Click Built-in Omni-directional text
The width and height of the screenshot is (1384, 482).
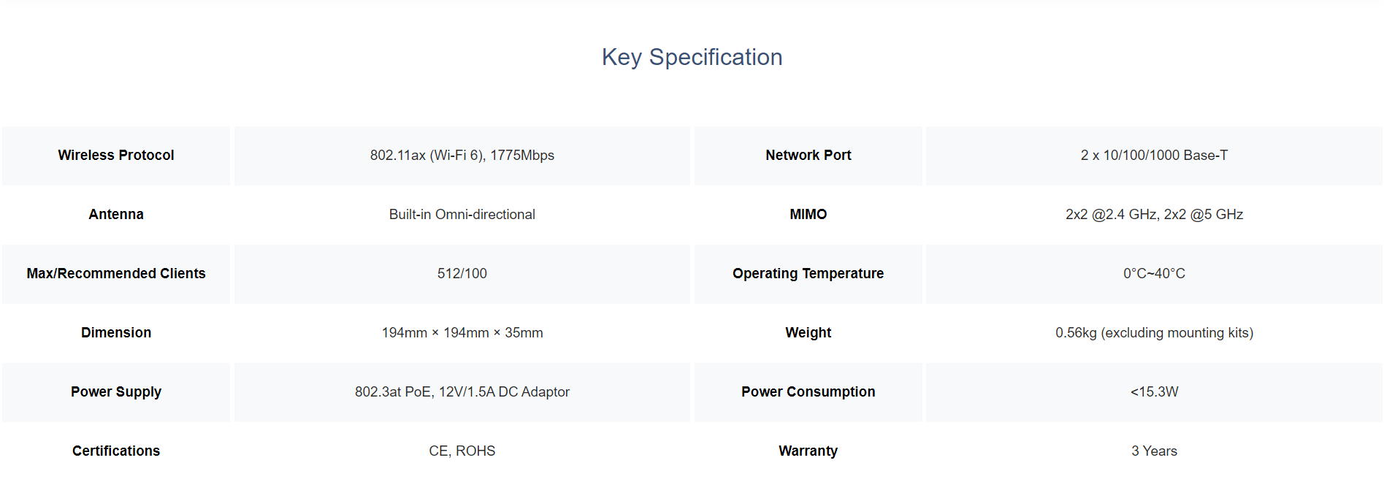462,215
